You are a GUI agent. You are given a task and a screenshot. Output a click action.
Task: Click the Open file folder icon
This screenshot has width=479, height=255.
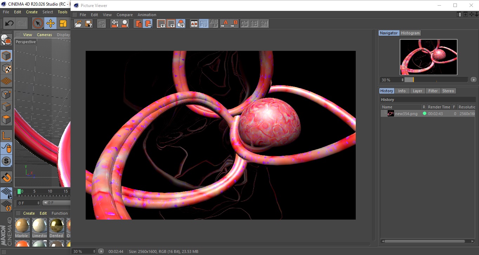tap(78, 24)
